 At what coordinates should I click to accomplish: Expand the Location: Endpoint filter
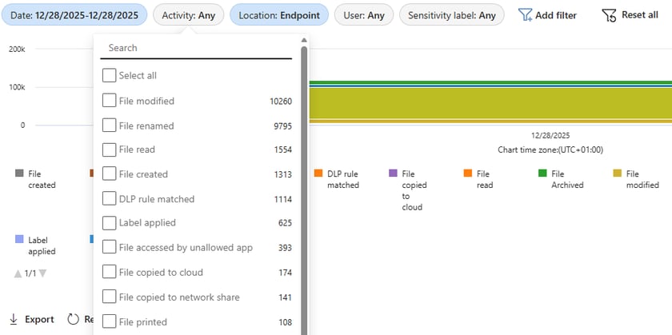pyautogui.click(x=278, y=15)
